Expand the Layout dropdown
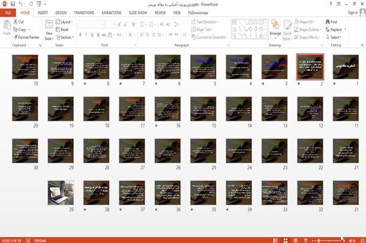The image size is (366, 243). click(64, 22)
